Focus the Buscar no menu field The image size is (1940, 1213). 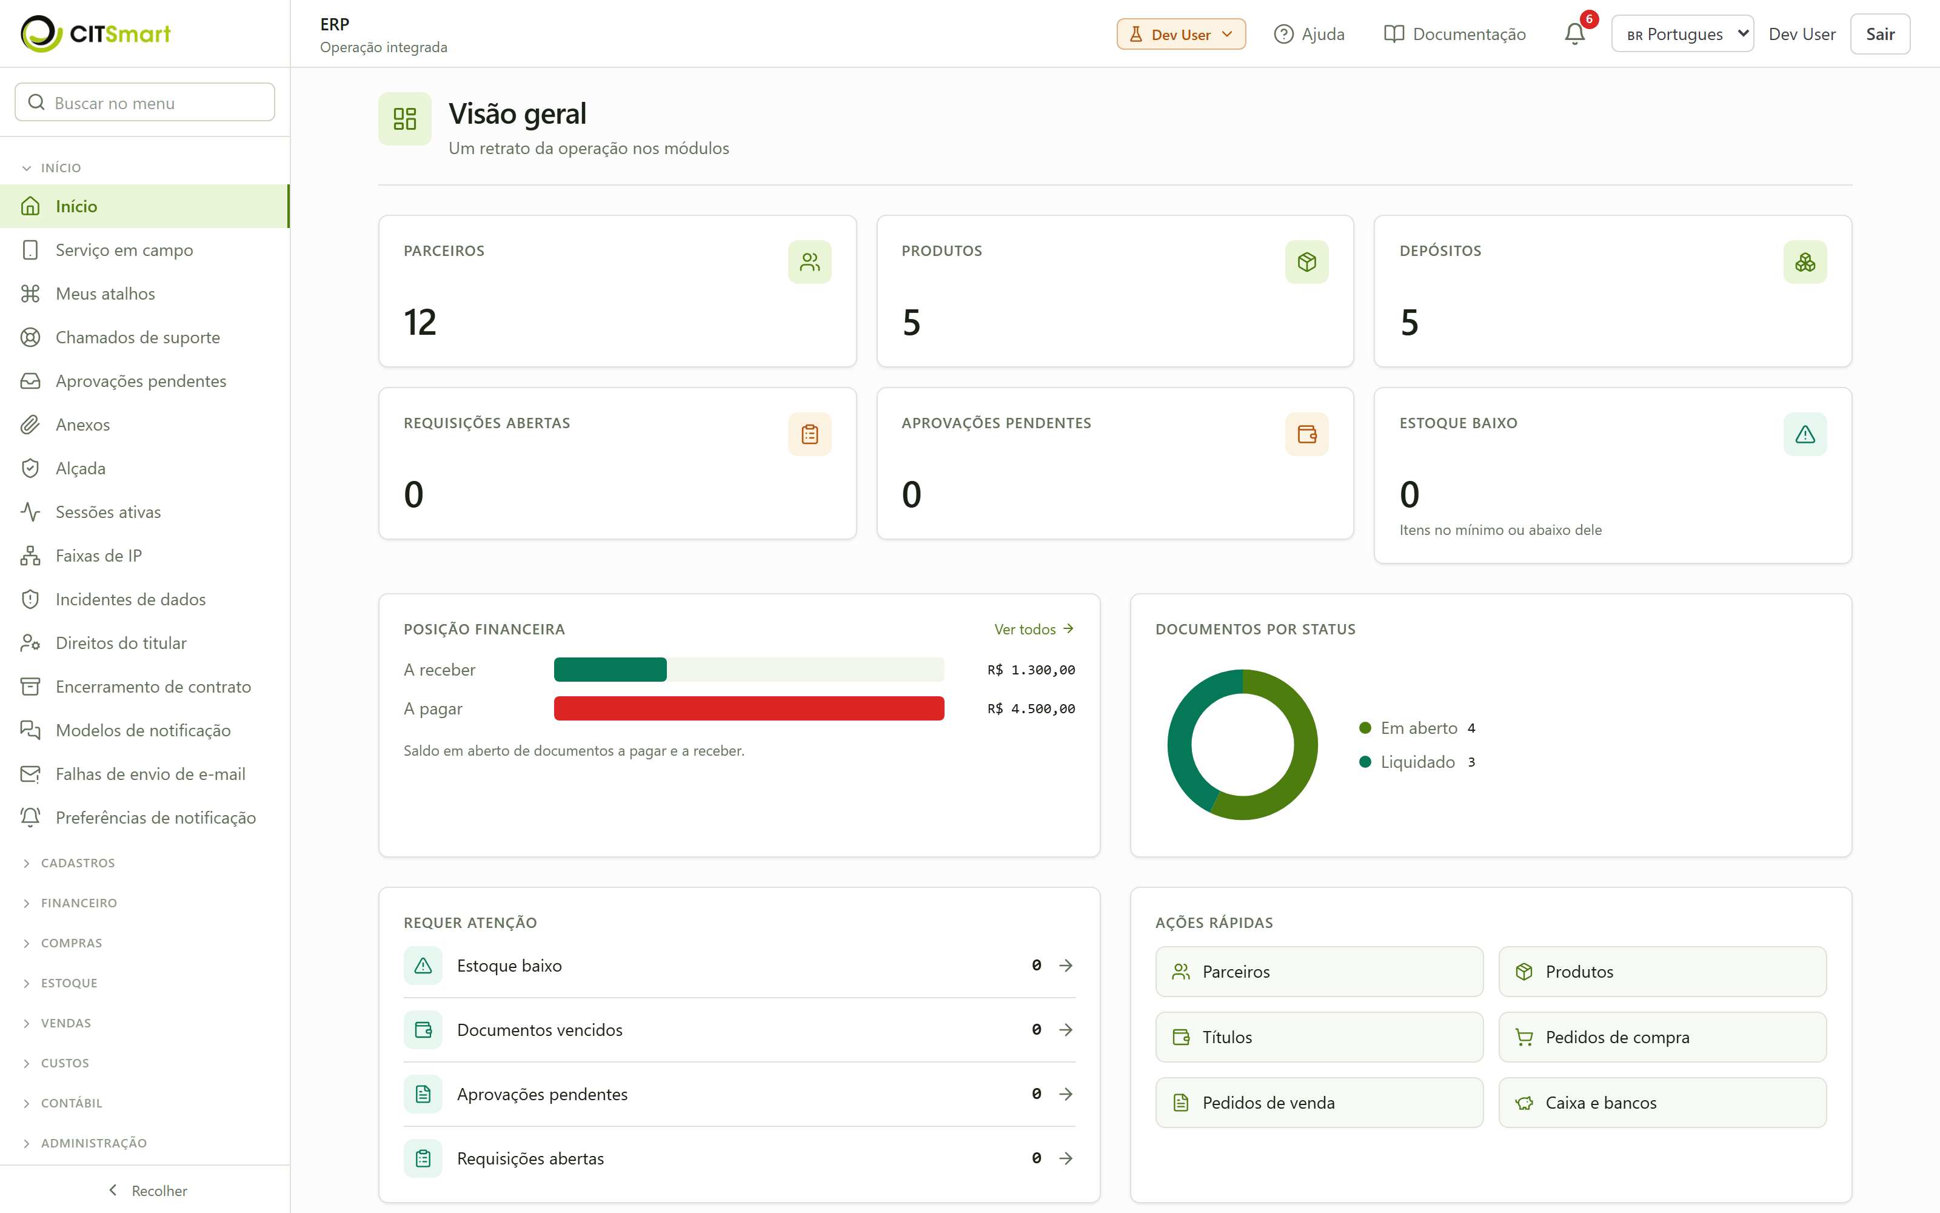click(145, 102)
